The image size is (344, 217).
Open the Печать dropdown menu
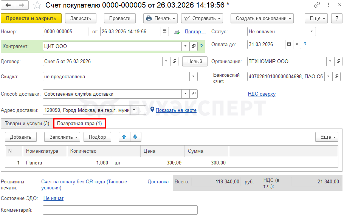[x=161, y=19]
